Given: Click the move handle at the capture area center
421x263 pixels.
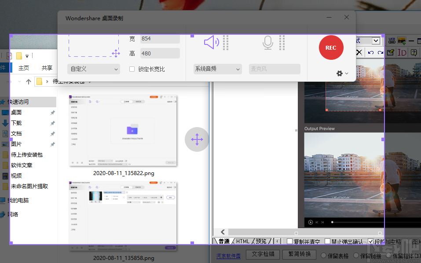Looking at the screenshot, I should [x=197, y=140].
